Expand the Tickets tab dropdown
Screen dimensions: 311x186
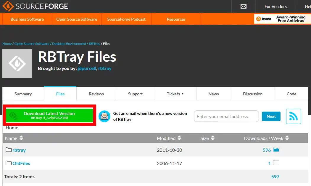pos(175,94)
